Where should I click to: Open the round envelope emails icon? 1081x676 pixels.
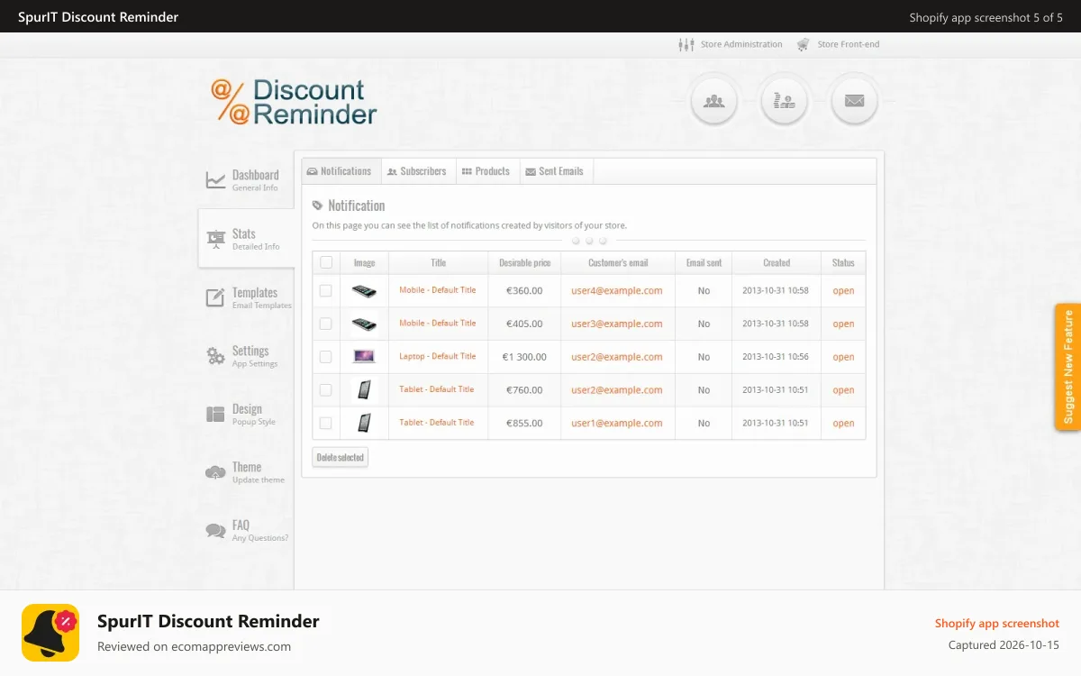click(854, 101)
